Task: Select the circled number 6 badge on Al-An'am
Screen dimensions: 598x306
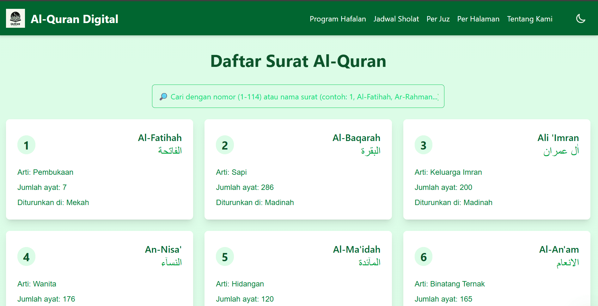Action: click(423, 256)
